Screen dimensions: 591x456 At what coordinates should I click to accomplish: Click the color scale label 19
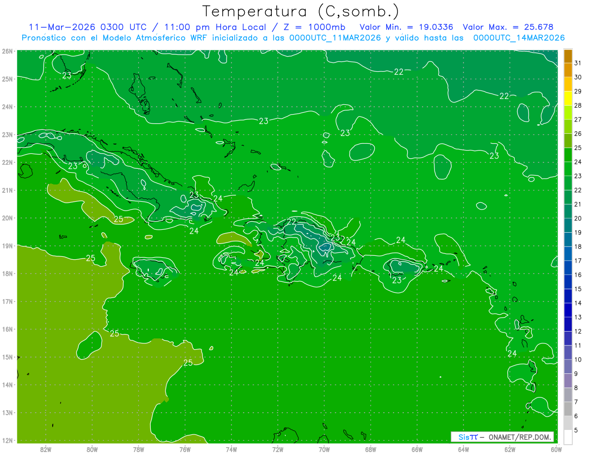(578, 232)
